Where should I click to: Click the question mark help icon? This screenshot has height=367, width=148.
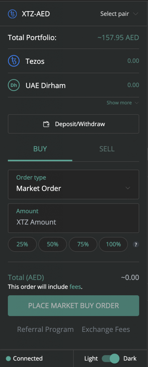click(136, 244)
